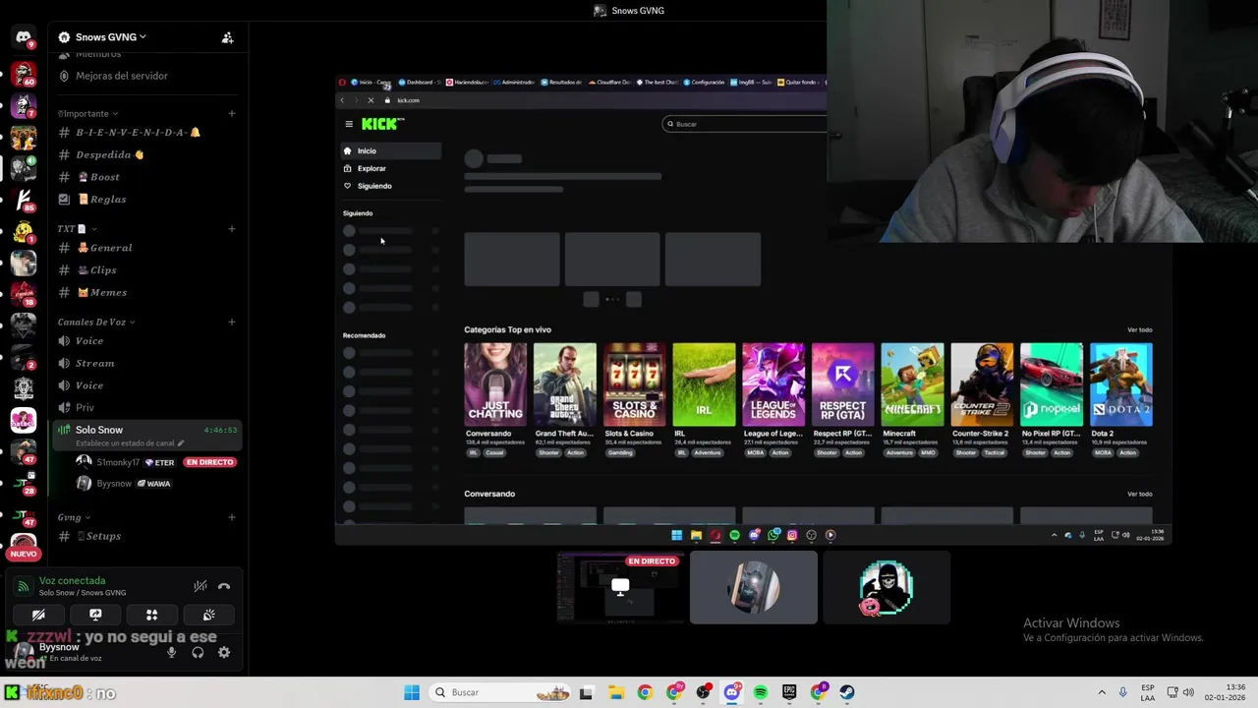Select the skull-hooded avatar participant tile
1258x708 pixels.
[x=886, y=587]
